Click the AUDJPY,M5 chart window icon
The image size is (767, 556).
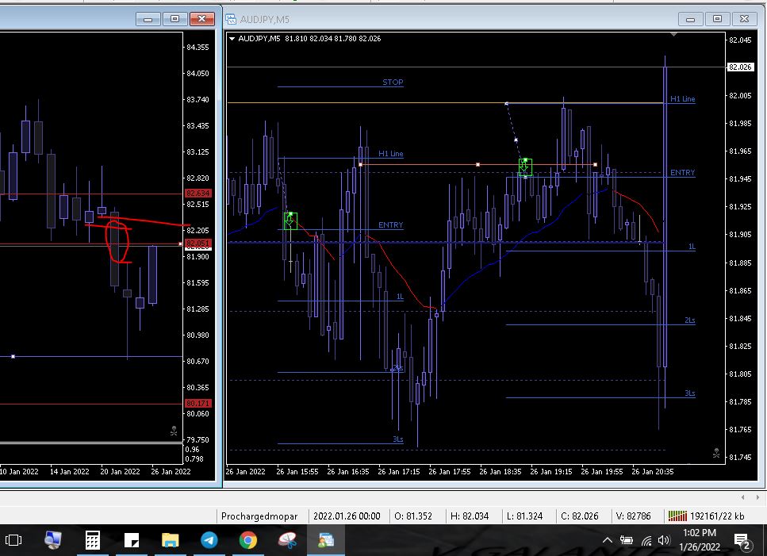tap(231, 19)
